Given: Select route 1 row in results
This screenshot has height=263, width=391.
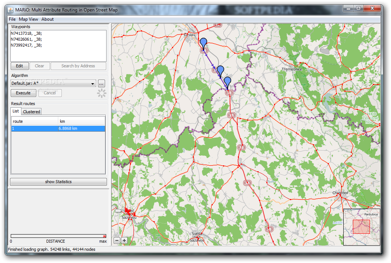Looking at the screenshot, I should click(x=58, y=129).
